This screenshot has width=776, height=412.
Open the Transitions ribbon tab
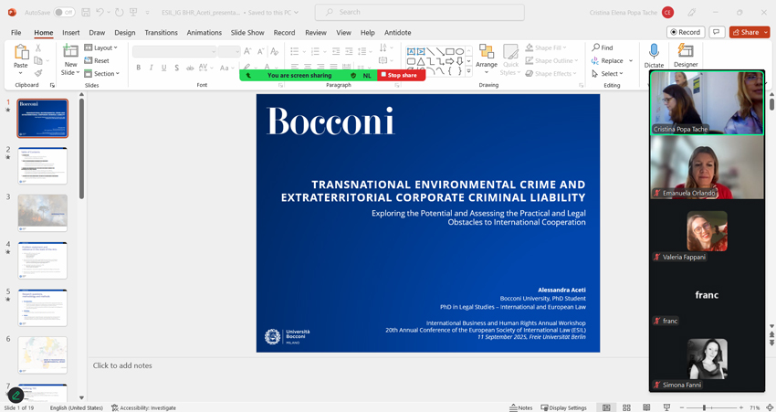pyautogui.click(x=161, y=33)
